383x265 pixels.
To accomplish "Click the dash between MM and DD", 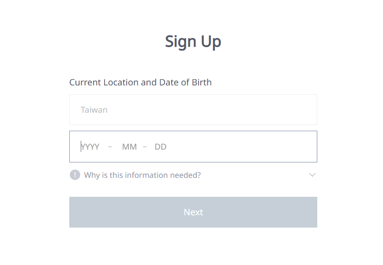I will [x=145, y=147].
